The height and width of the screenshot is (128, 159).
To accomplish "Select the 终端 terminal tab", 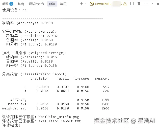I will tap(52, 4).
